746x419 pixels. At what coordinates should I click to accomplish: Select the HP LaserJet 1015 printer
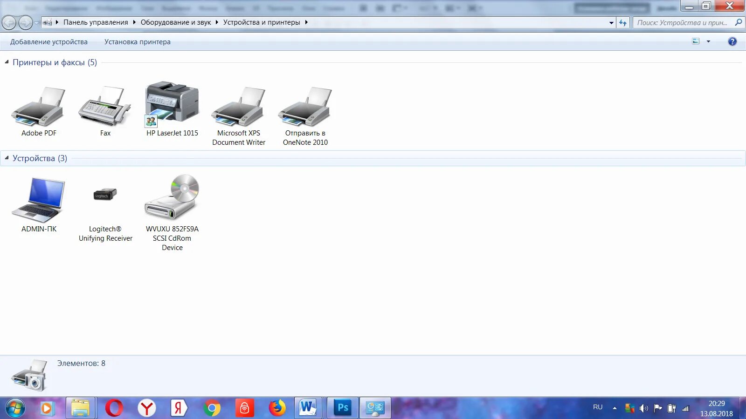172,104
